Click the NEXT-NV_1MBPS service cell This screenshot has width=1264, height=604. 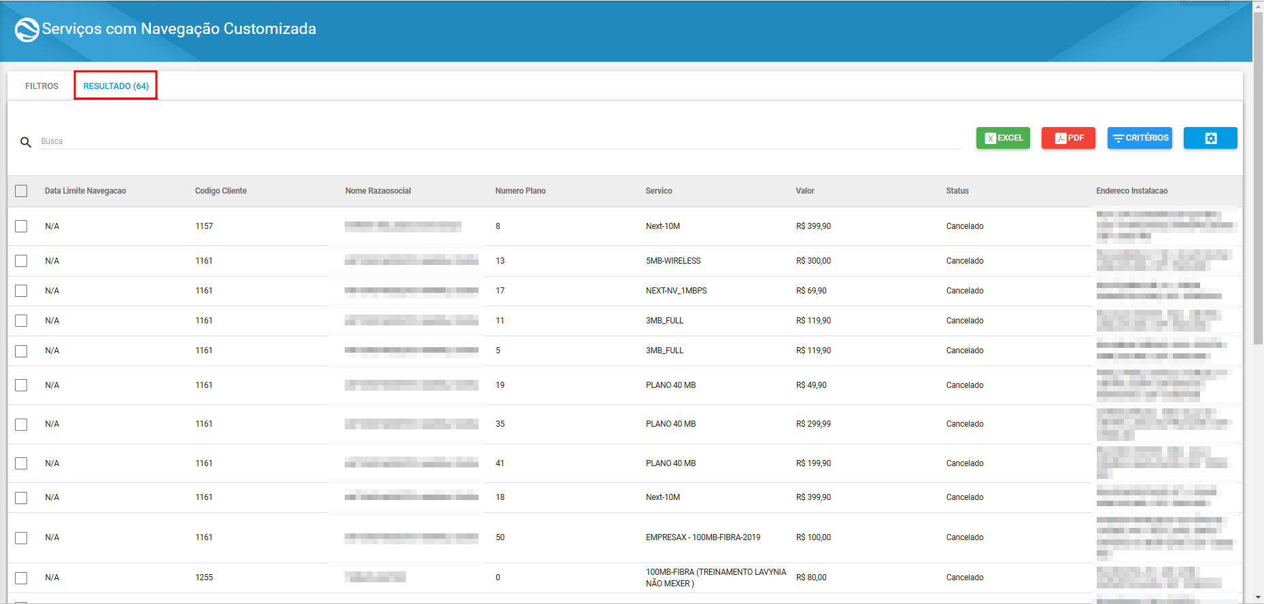(677, 291)
